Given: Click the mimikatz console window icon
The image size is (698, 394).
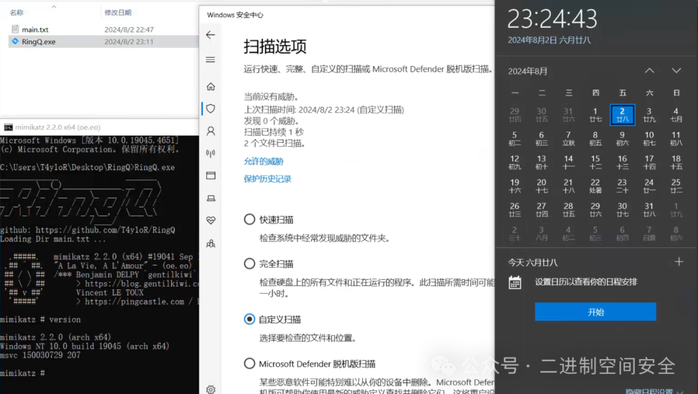Looking at the screenshot, I should pos(8,127).
